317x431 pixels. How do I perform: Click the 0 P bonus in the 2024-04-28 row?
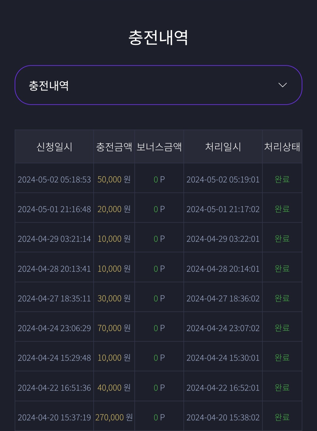(159, 269)
